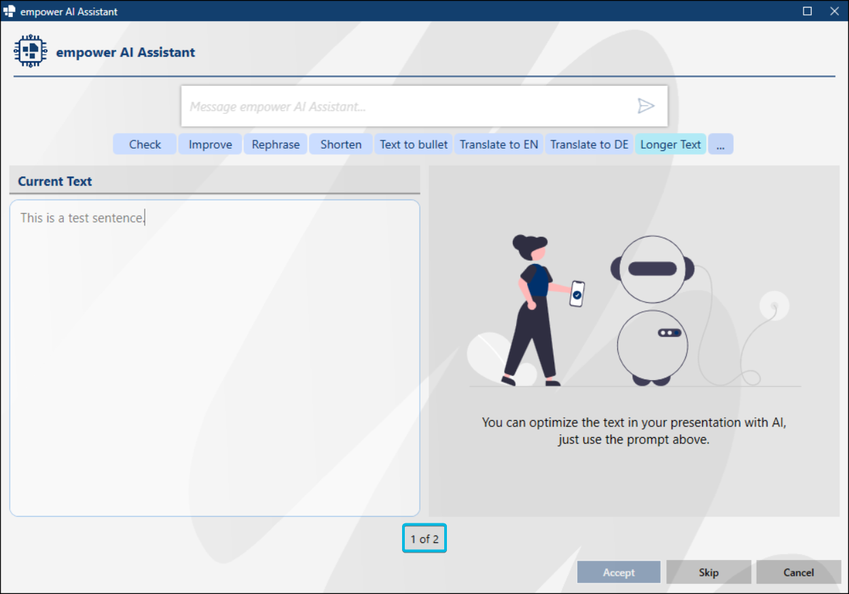Use the Longer Text prompt
This screenshot has width=849, height=594.
670,144
